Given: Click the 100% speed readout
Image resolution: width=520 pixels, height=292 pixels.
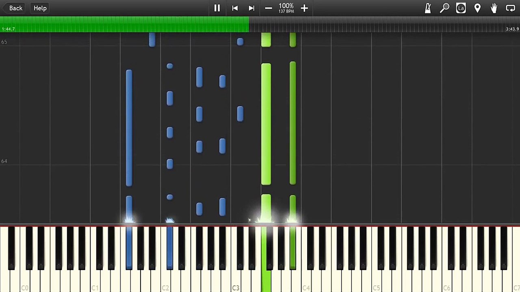Looking at the screenshot, I should click(286, 6).
